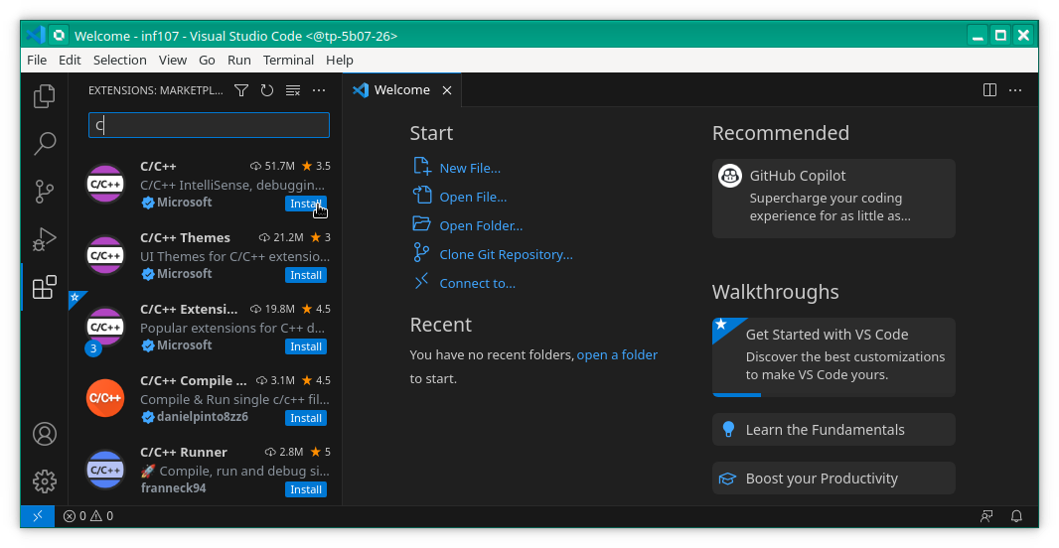Open the Selection menu

119,61
